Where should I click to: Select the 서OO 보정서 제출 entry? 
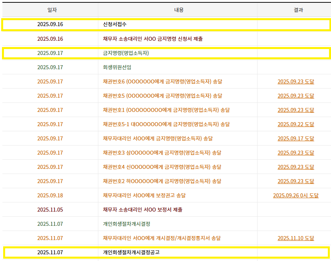click(x=142, y=210)
